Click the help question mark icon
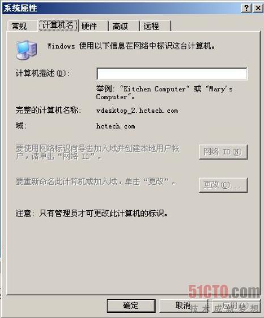This screenshot has height=318, width=264. 246,9
